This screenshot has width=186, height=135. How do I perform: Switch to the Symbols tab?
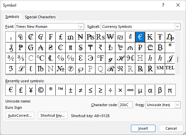(12, 17)
